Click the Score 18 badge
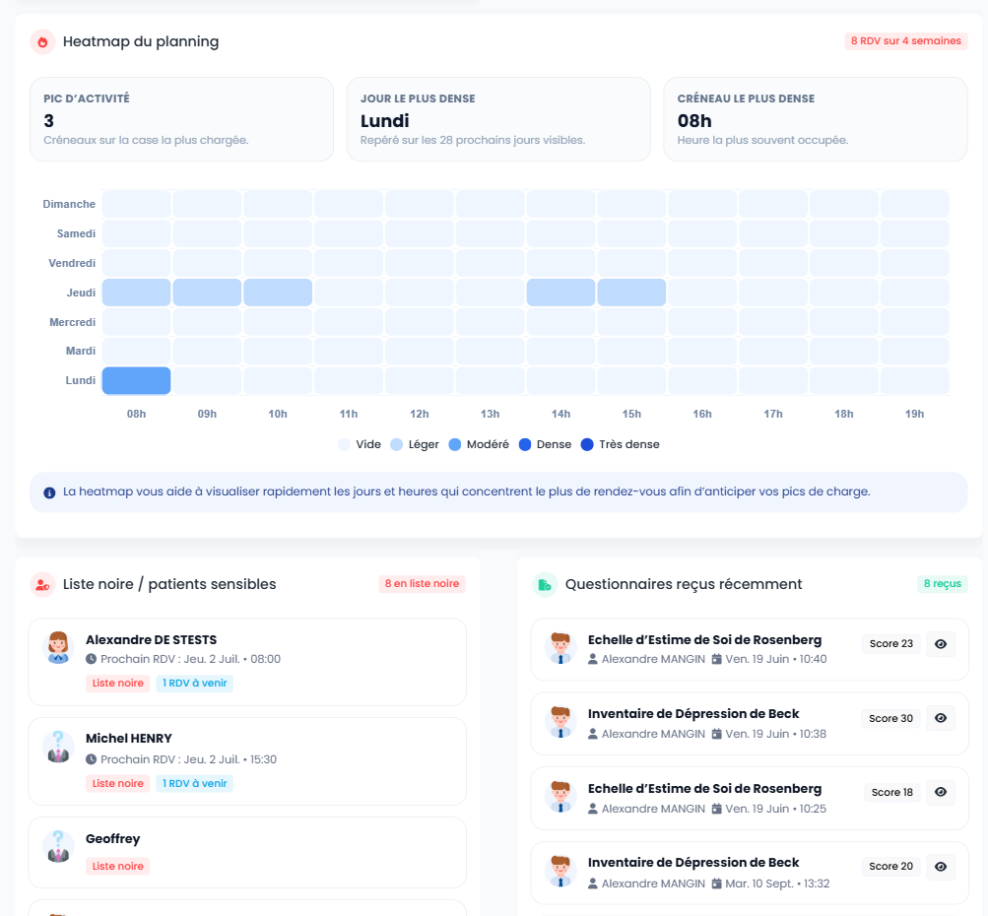 pos(892,793)
